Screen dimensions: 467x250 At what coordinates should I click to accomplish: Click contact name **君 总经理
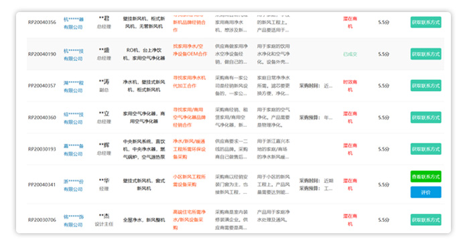click(x=104, y=22)
